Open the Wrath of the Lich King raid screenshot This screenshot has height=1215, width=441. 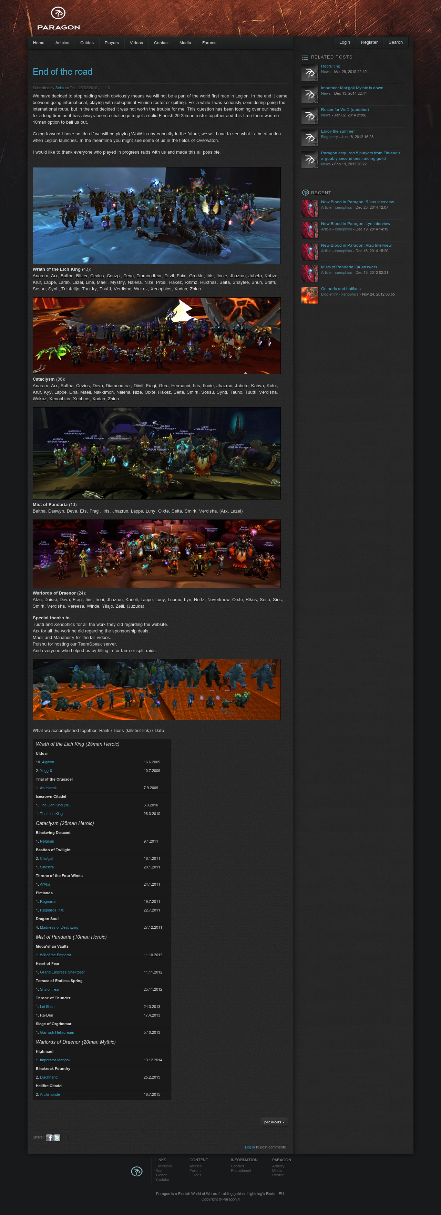[157, 216]
